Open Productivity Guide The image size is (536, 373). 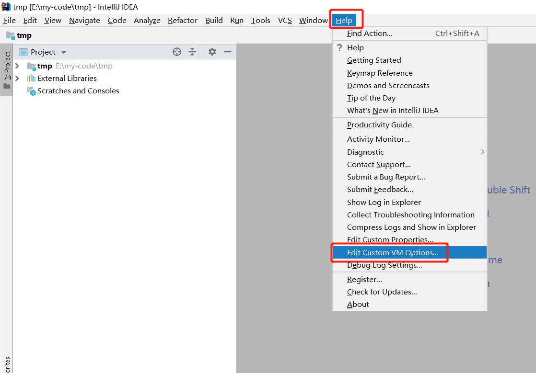pos(409,125)
